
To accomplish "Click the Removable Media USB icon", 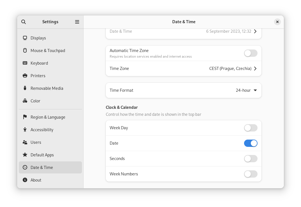I will click(x=25, y=88).
